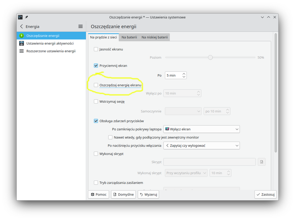The height and width of the screenshot is (220, 295).
Task: Switch to the Na niskiej baterii tab
Action: 155,37
